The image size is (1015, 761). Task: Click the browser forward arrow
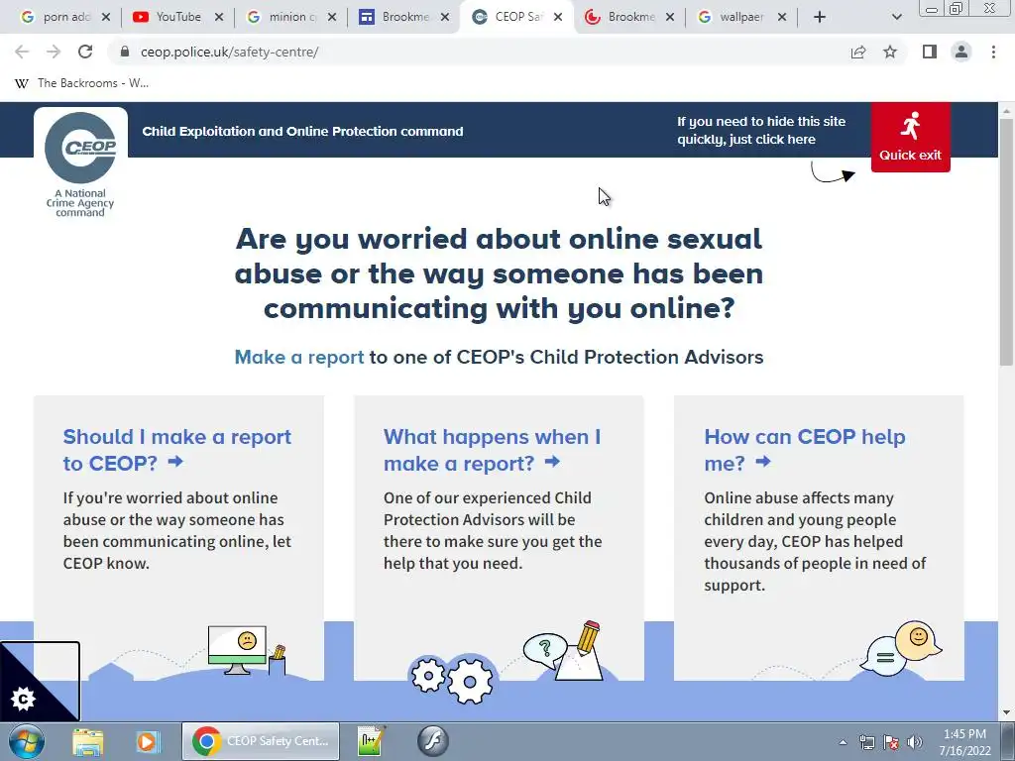coord(54,52)
